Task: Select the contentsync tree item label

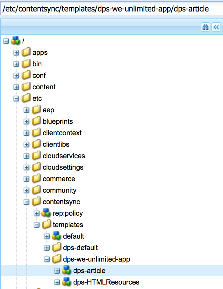Action: pos(61,202)
